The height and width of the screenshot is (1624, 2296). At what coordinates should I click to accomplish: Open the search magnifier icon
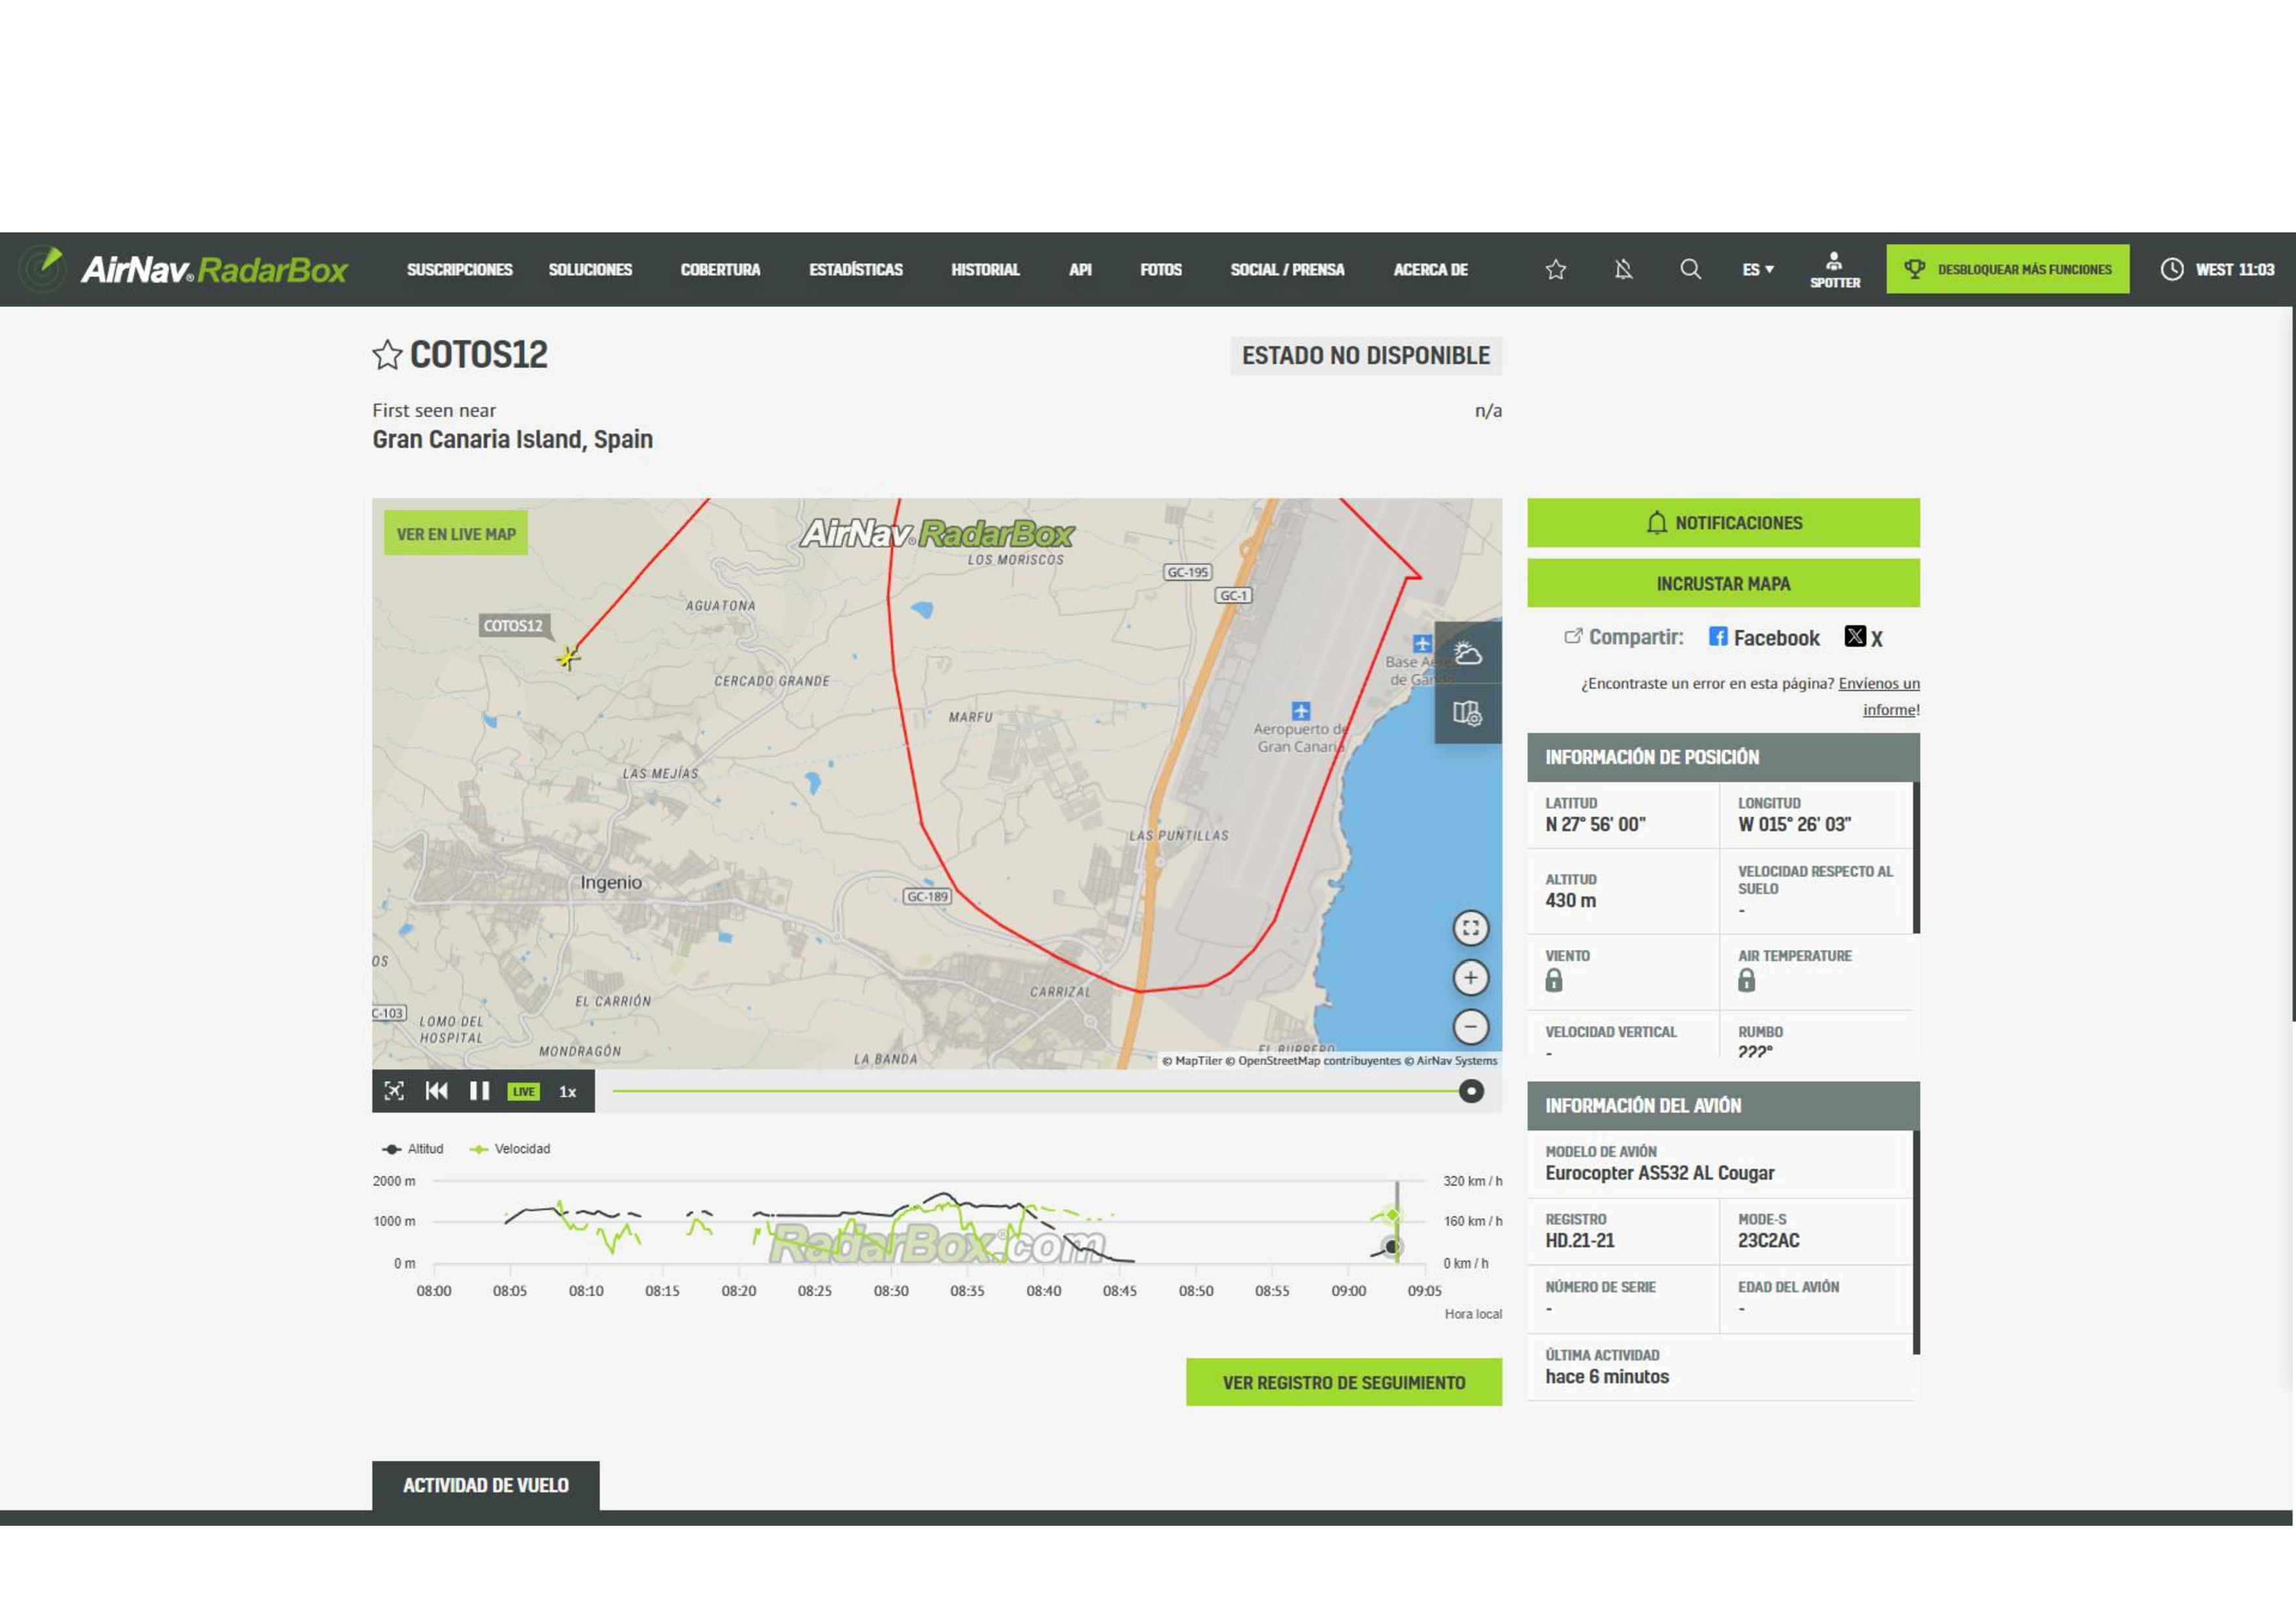pos(1690,269)
